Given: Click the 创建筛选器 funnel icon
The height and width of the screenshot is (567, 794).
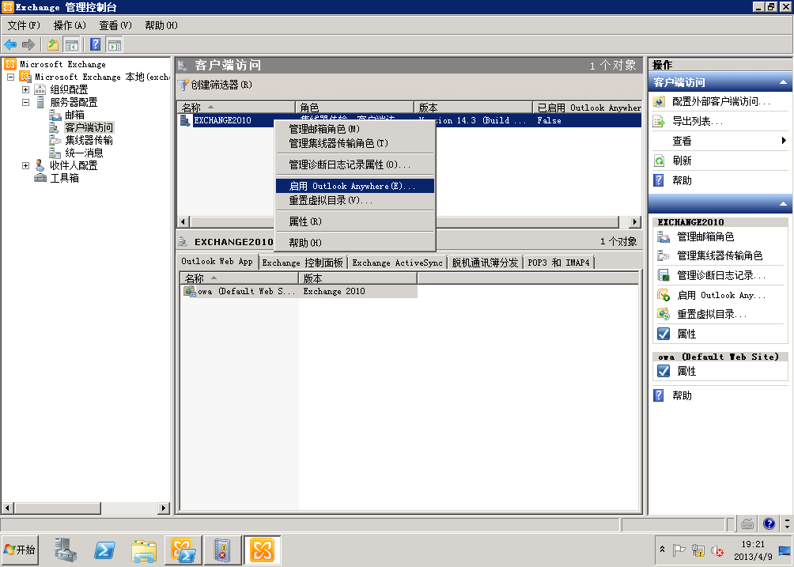Looking at the screenshot, I should (x=183, y=85).
